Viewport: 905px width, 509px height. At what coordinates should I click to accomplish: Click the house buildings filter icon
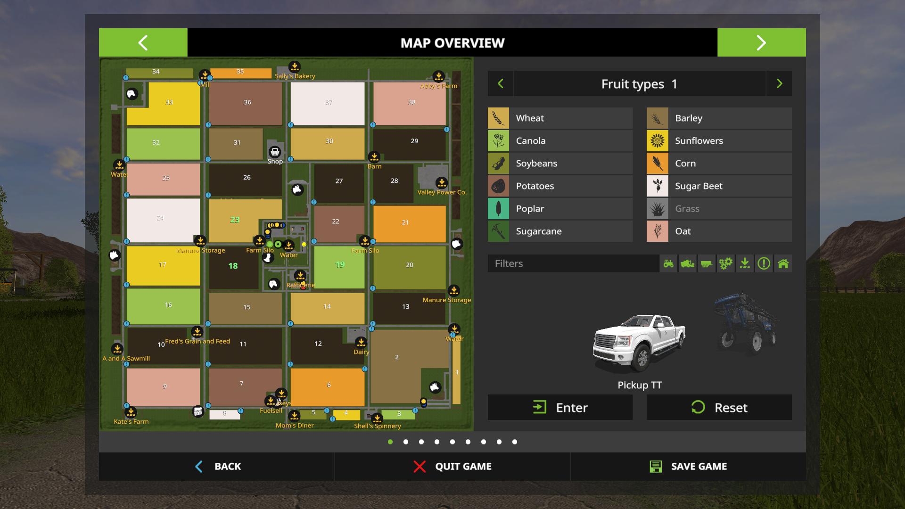tap(783, 263)
